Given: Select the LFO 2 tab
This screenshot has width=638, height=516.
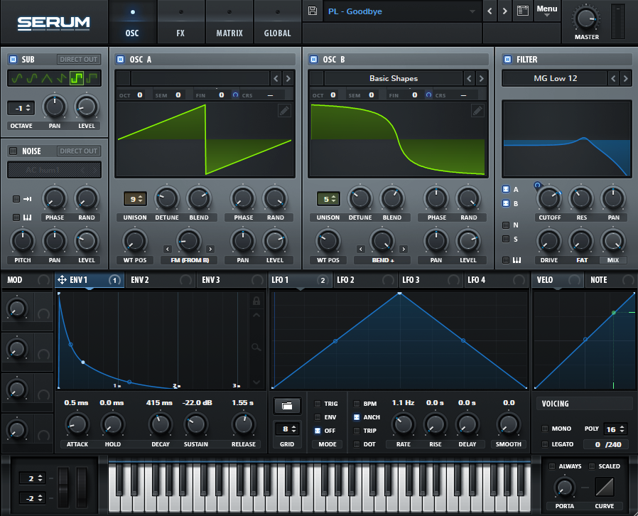Looking at the screenshot, I should [346, 280].
